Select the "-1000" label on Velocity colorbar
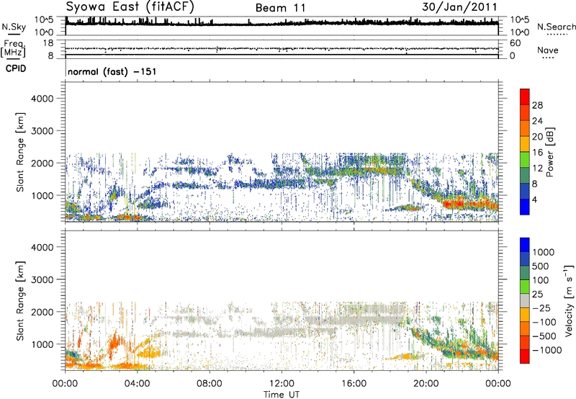 tap(547, 350)
